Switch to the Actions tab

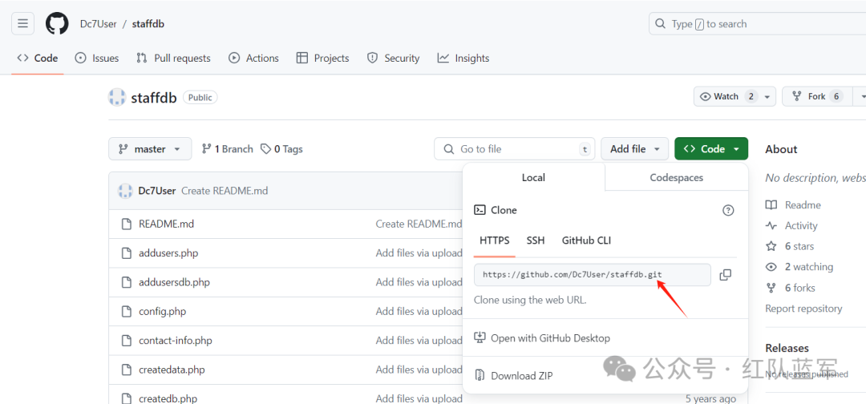[x=253, y=58]
